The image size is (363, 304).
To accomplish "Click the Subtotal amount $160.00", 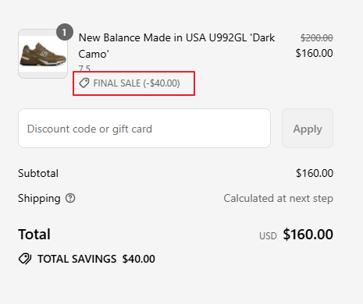I will click(315, 173).
